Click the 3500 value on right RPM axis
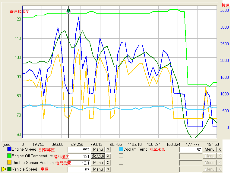The image size is (231, 173). coord(225,10)
